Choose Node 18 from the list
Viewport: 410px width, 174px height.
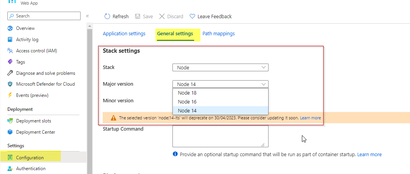(x=221, y=93)
